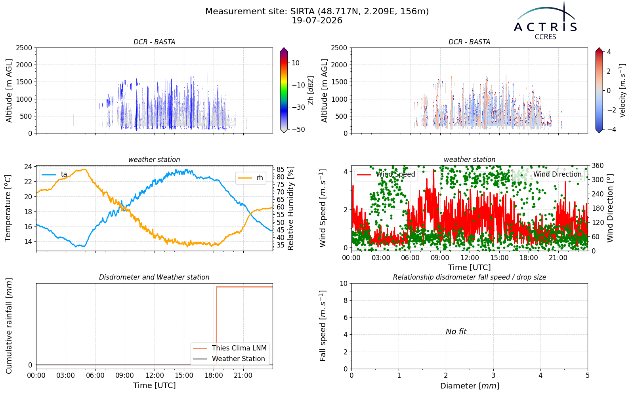The height and width of the screenshot is (396, 634).
Task: Click the Zh reflectivity colorbar
Action: pos(284,90)
